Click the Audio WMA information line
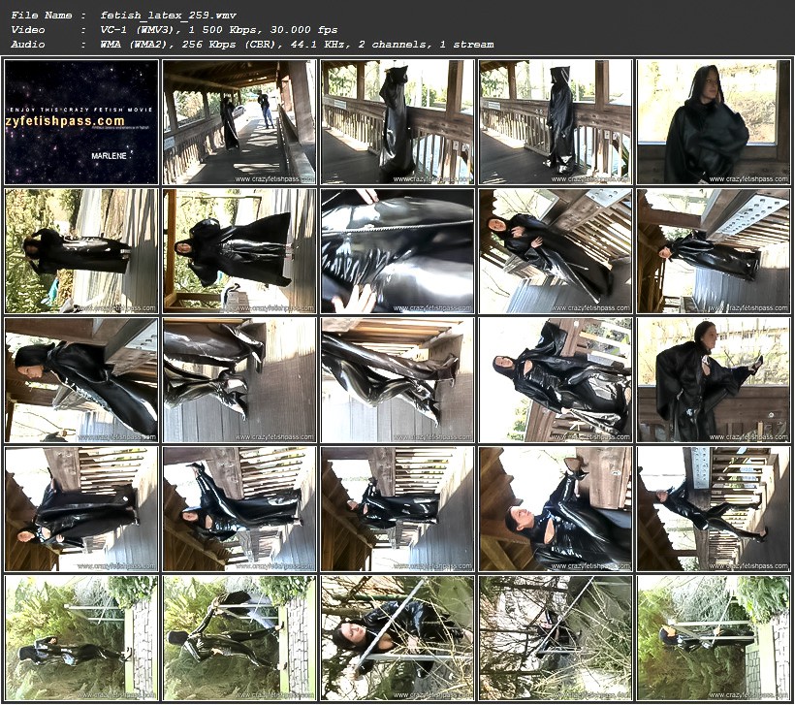This screenshot has height=705, width=795. pyautogui.click(x=296, y=45)
